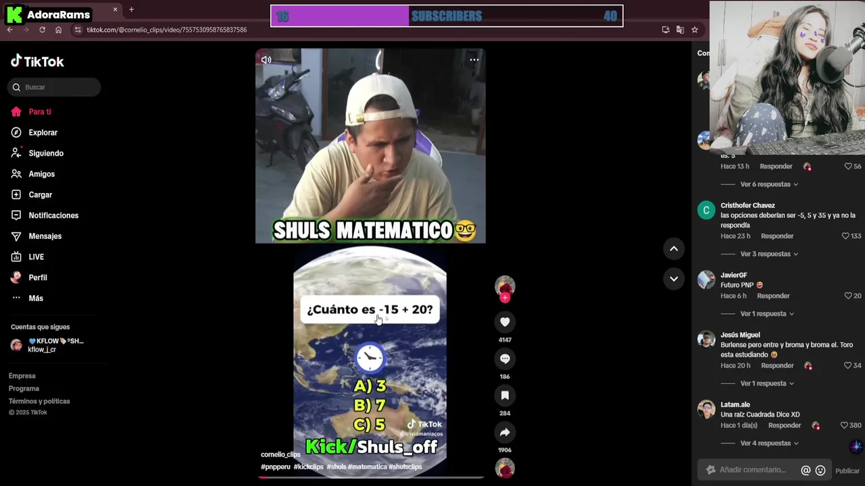
Task: Open a new browser tab
Action: click(x=131, y=9)
